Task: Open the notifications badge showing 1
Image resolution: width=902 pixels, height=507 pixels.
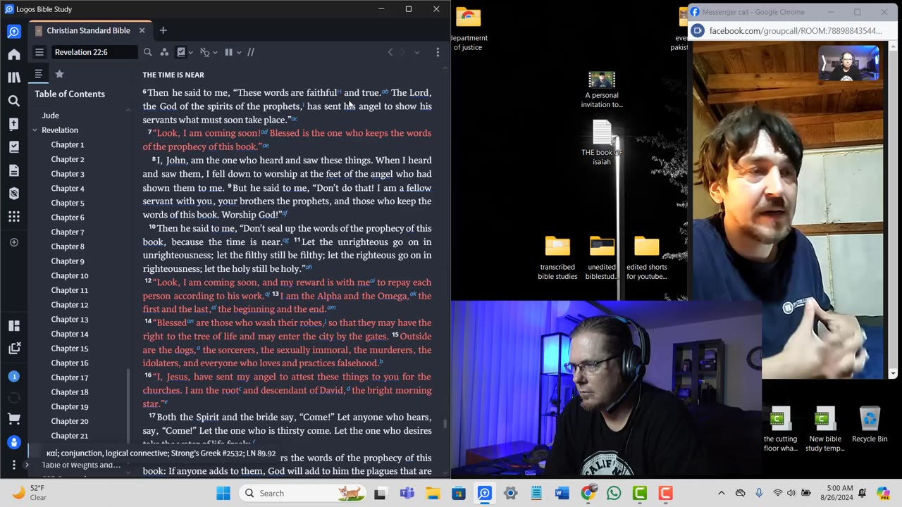Action: pos(14,377)
